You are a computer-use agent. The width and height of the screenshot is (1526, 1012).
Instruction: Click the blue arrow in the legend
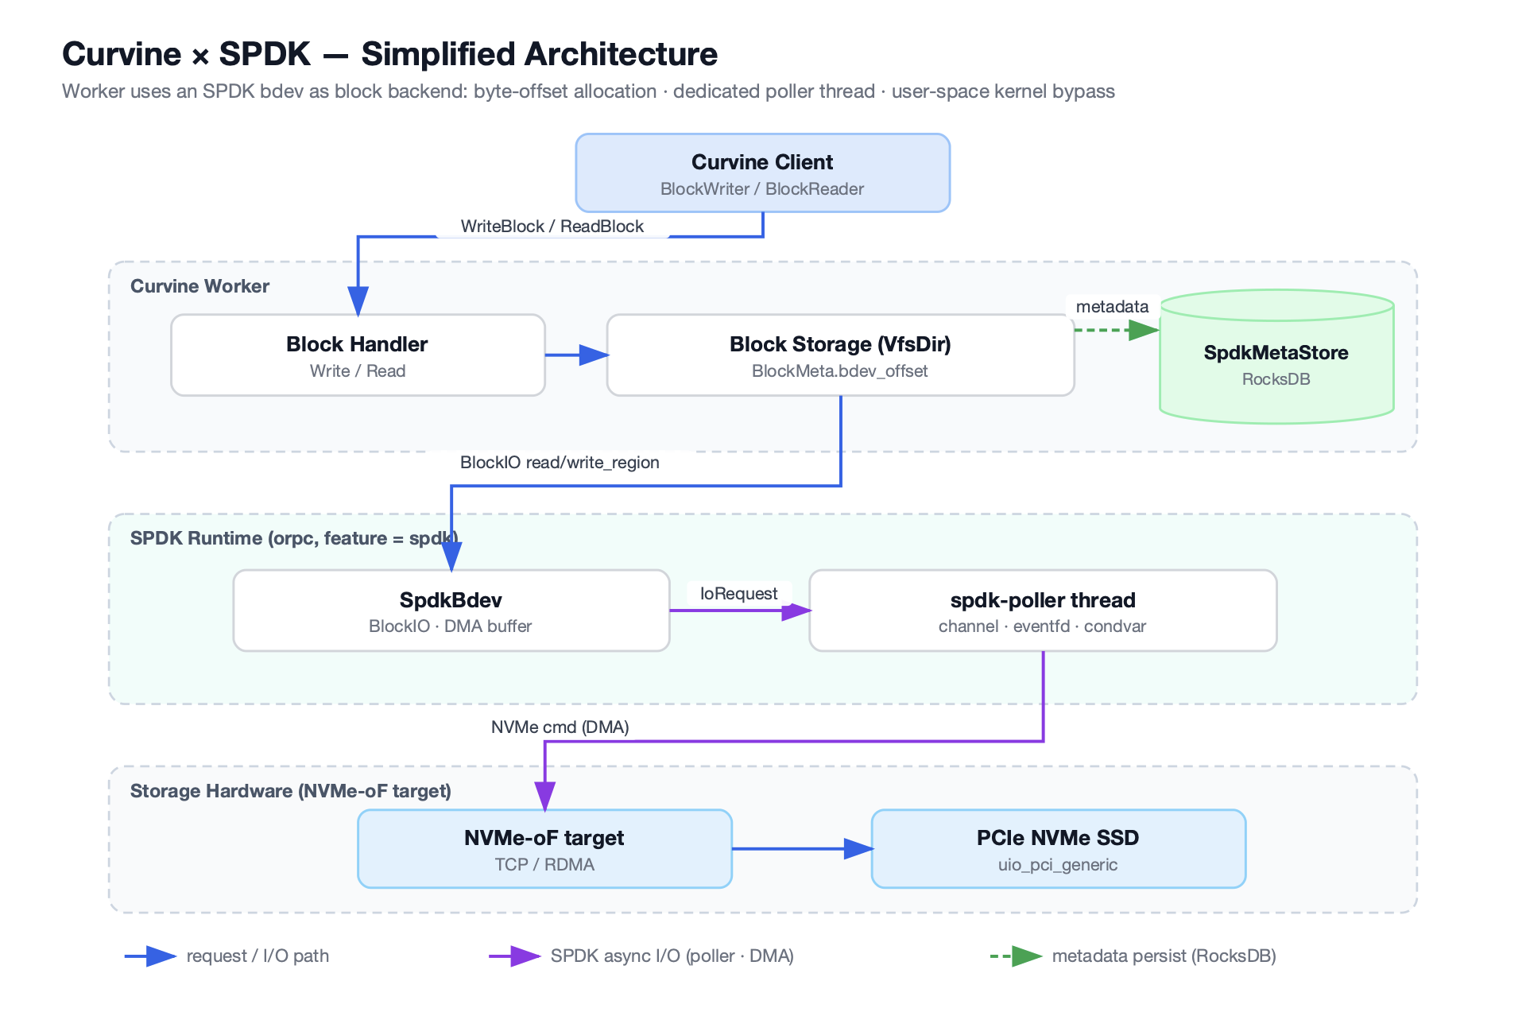[x=150, y=956]
